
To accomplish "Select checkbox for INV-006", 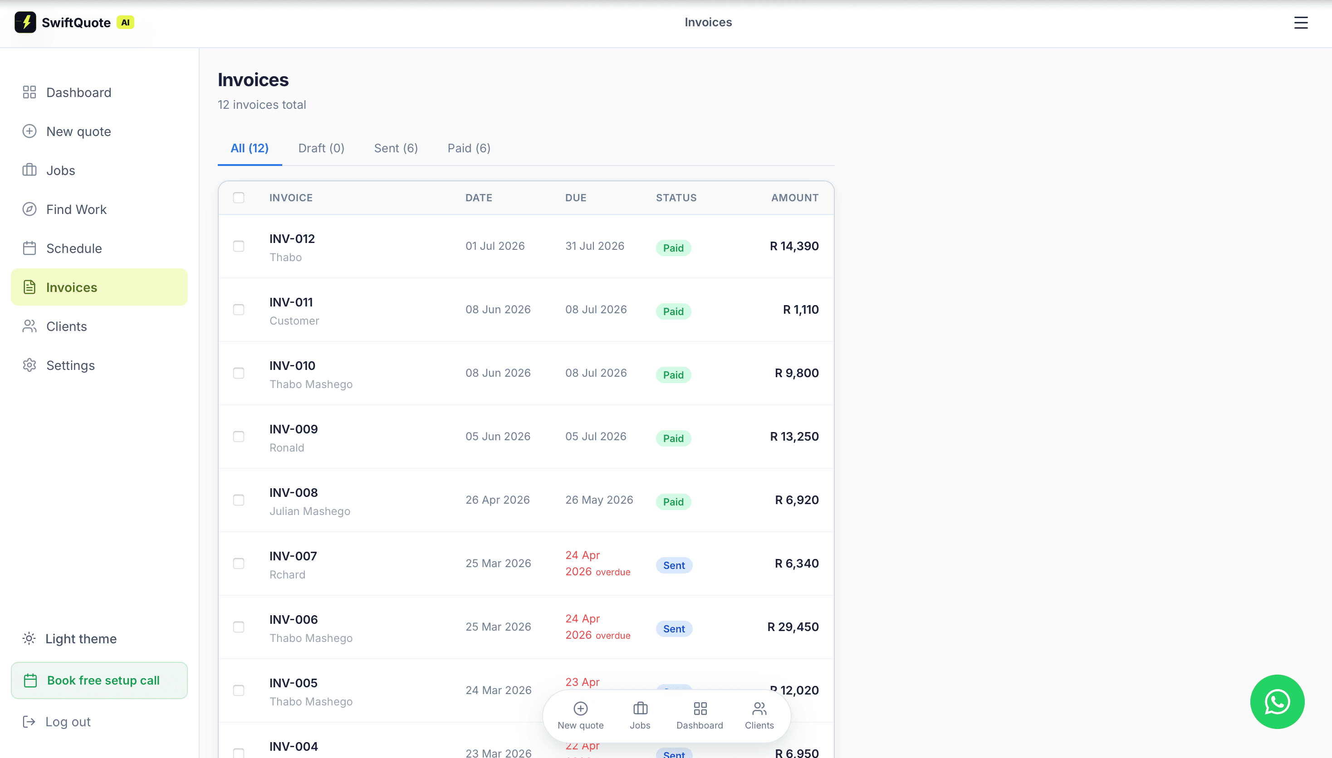I will point(239,627).
